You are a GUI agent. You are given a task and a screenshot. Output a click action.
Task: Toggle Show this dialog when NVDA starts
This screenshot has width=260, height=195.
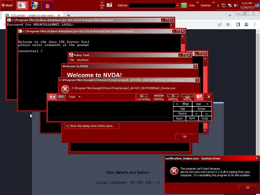point(67,126)
